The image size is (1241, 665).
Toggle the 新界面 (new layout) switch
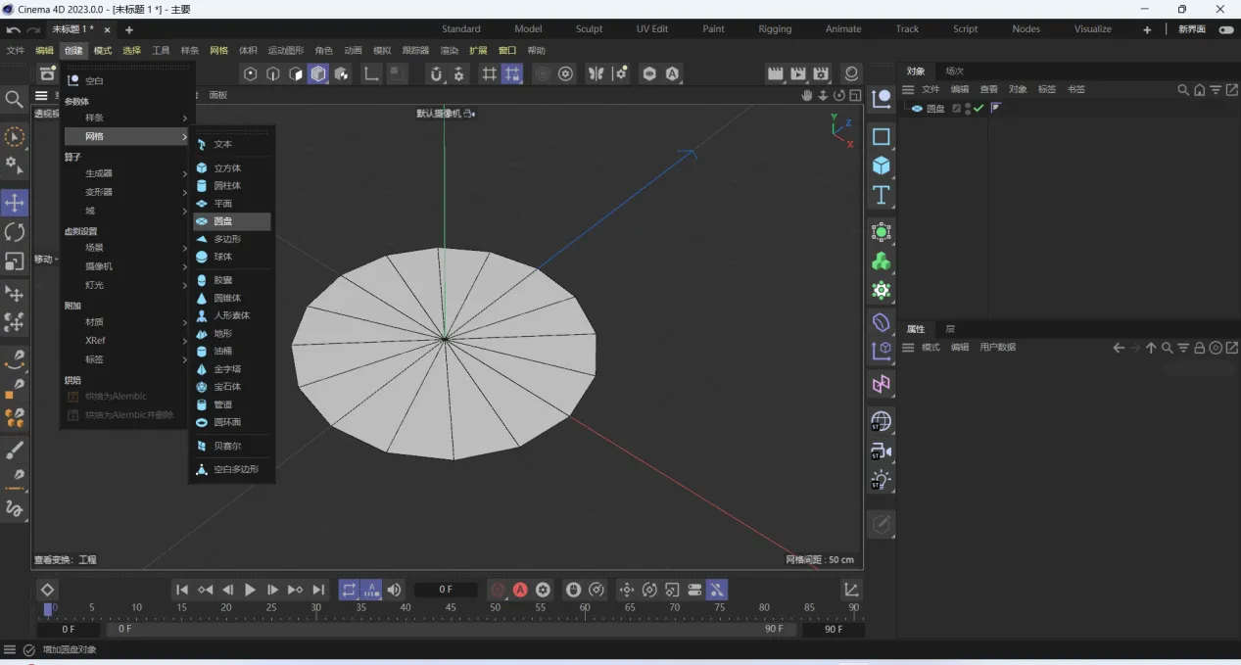pyautogui.click(x=1225, y=29)
